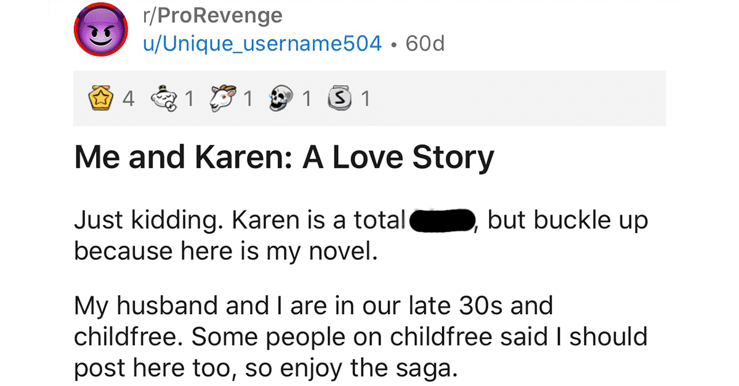Select the goat award icon

(x=225, y=98)
